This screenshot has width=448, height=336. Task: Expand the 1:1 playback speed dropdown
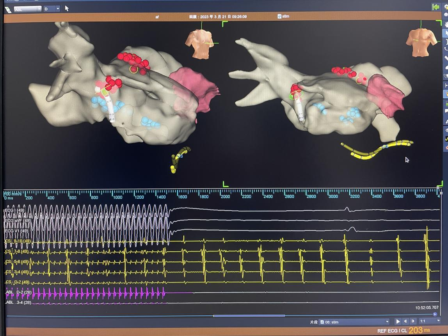pos(429,321)
